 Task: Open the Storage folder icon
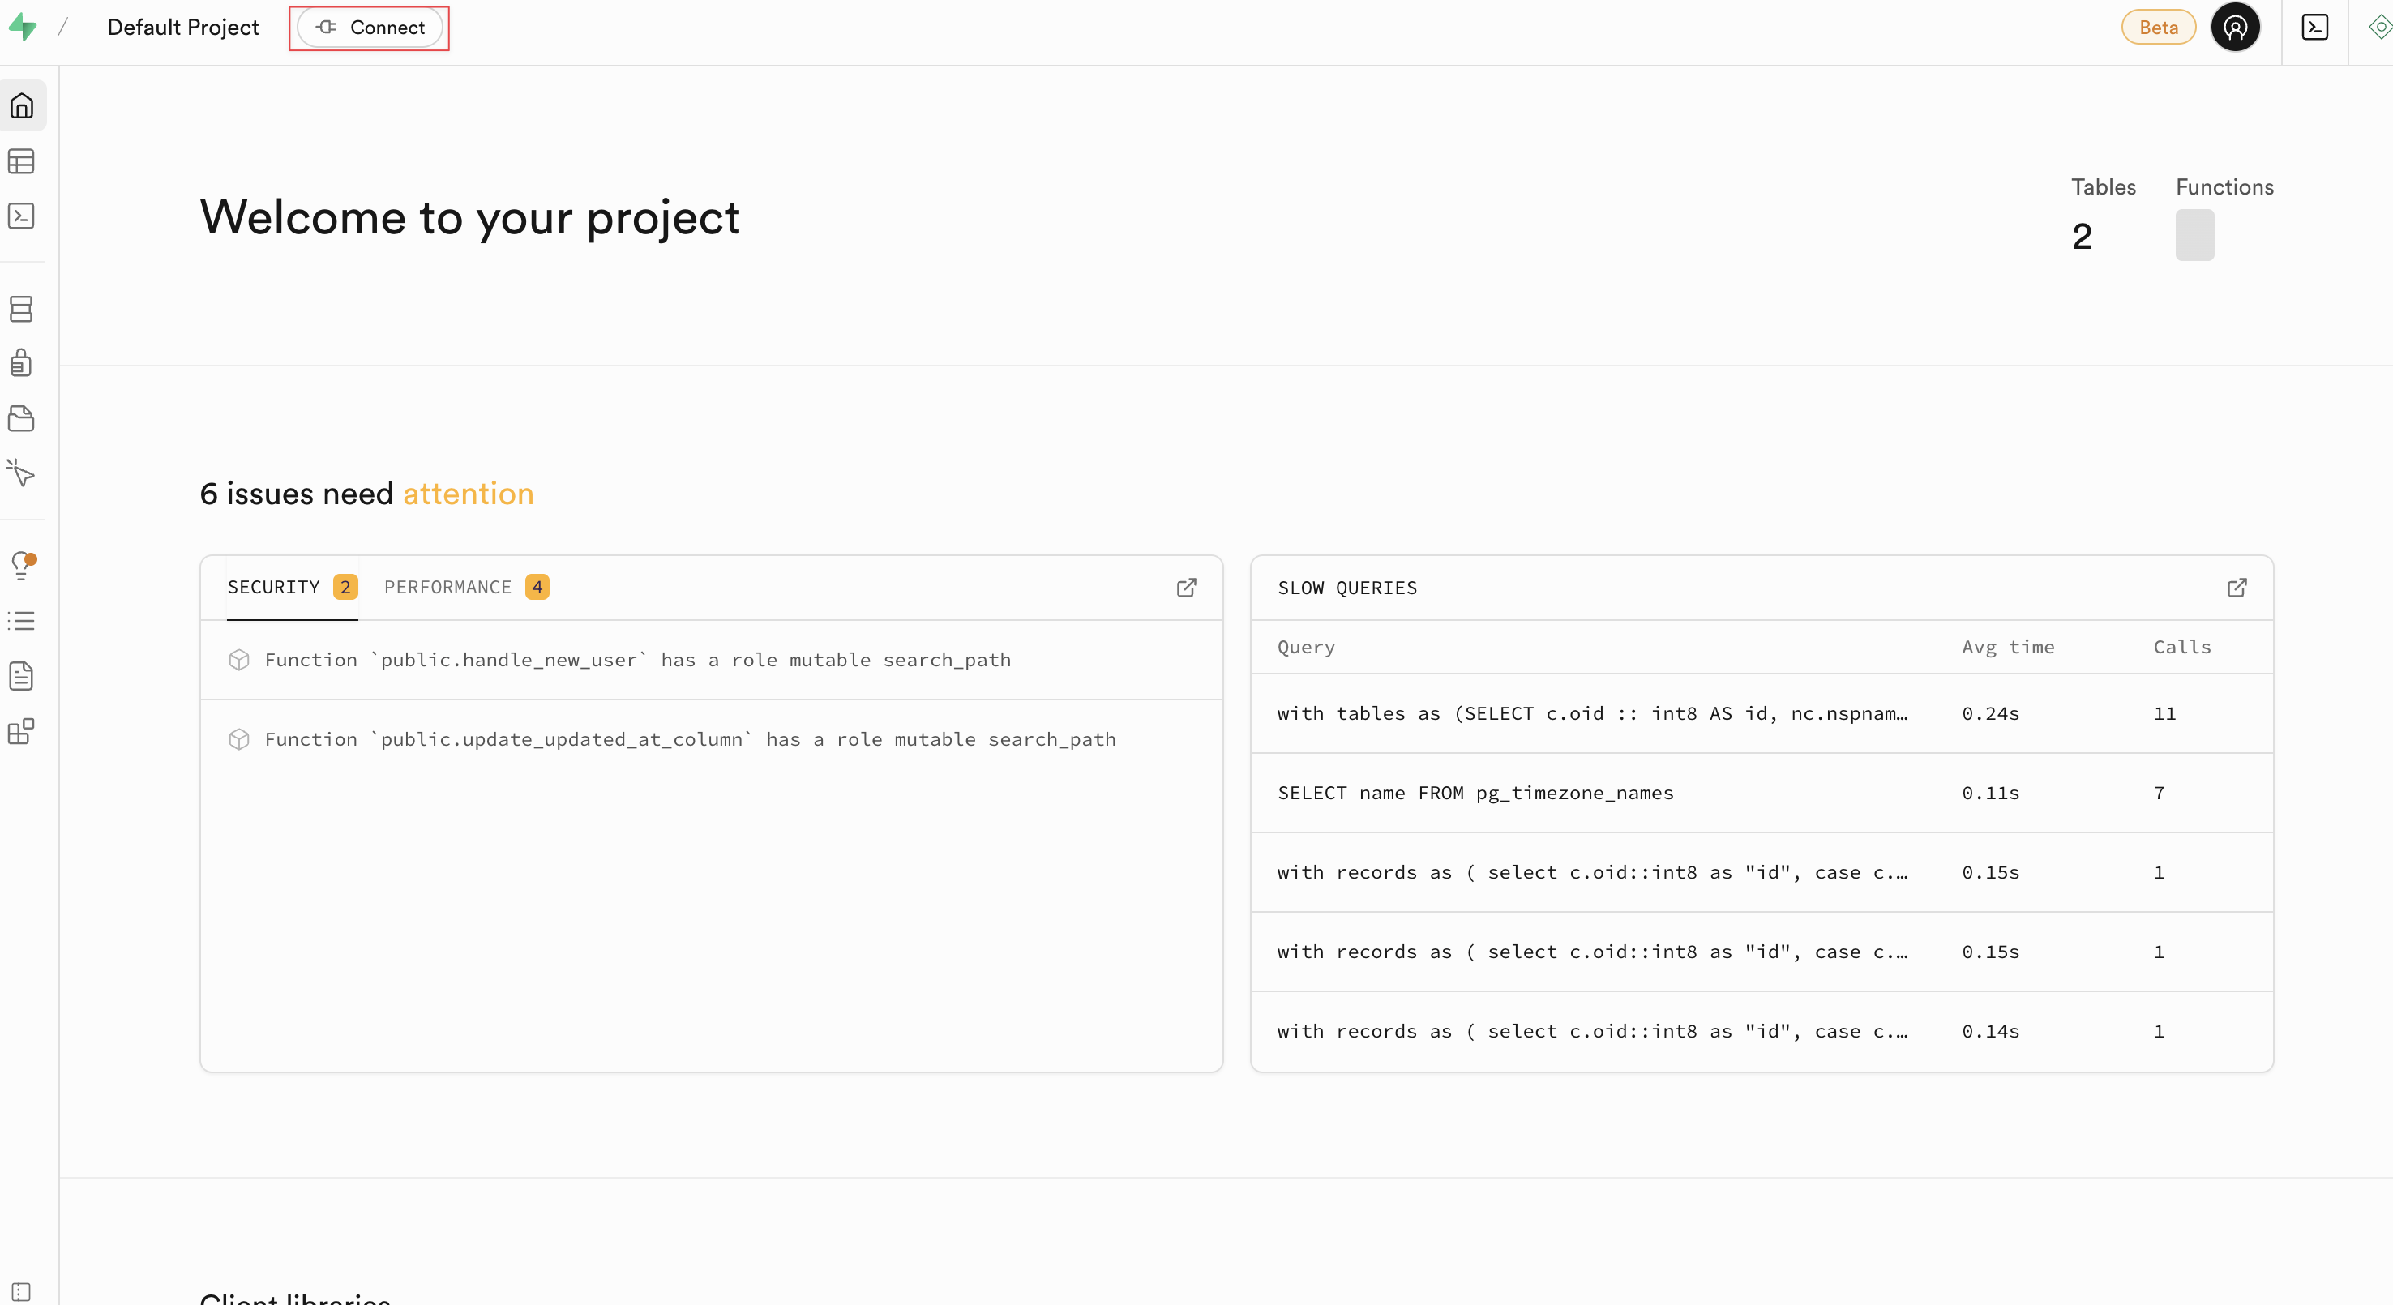(x=21, y=418)
